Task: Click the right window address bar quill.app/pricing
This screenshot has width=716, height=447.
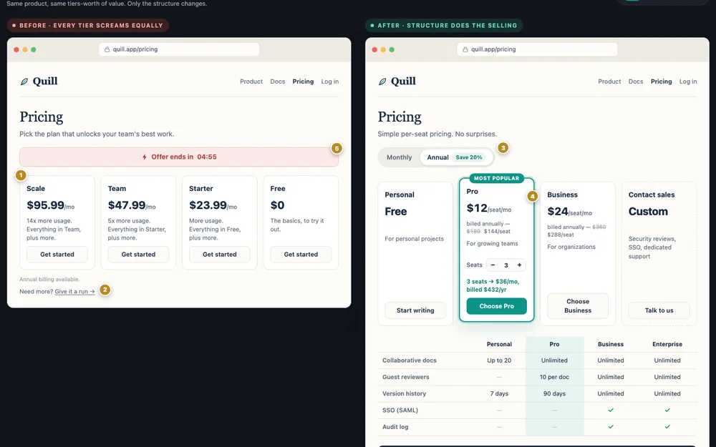Action: pyautogui.click(x=537, y=49)
